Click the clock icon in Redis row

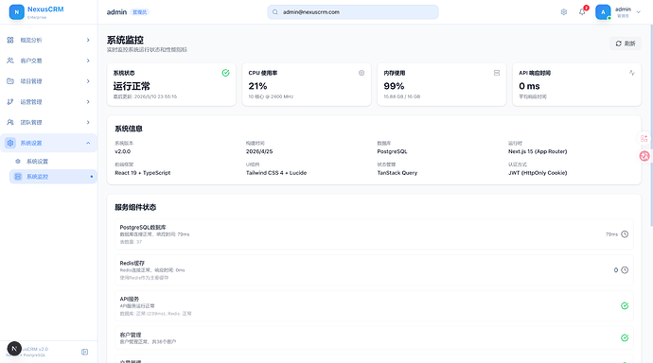(x=625, y=269)
